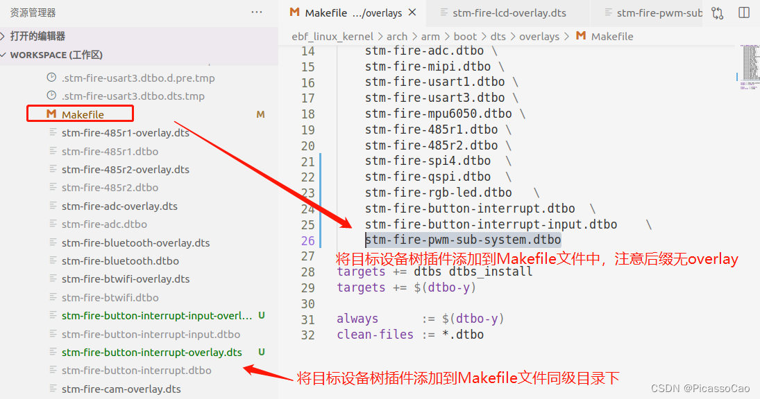Open .stm-fire-usart3.dtbo.d.pre.tmp in explorer
Image resolution: width=760 pixels, height=399 pixels.
[139, 78]
